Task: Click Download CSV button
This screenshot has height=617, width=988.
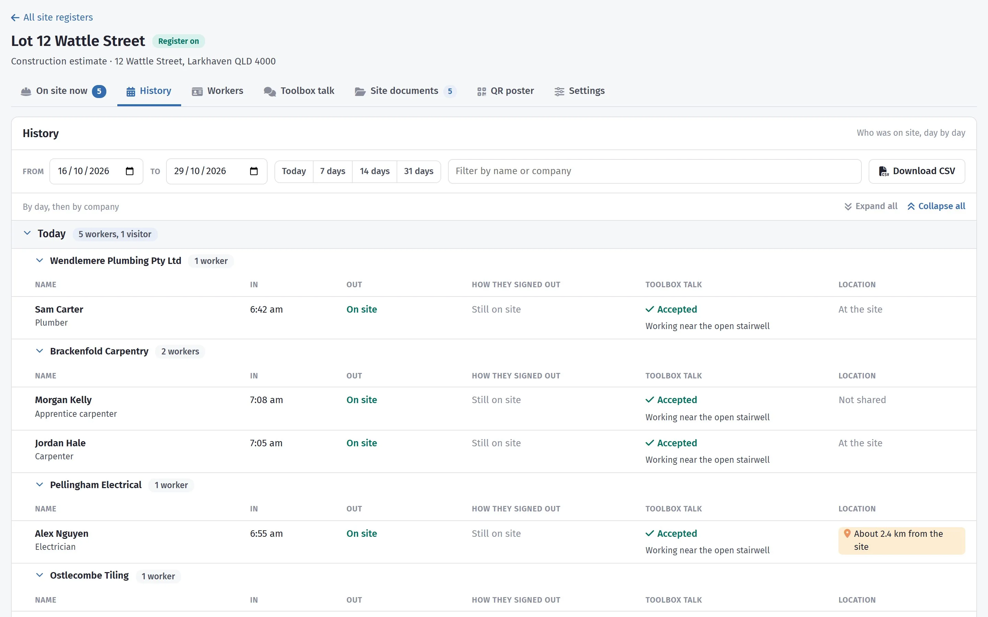Action: coord(917,171)
